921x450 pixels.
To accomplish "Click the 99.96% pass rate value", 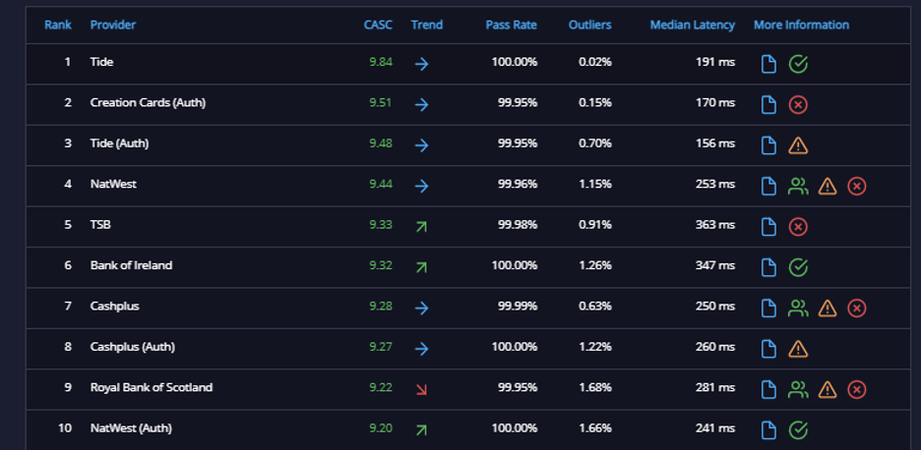I will pyautogui.click(x=518, y=184).
